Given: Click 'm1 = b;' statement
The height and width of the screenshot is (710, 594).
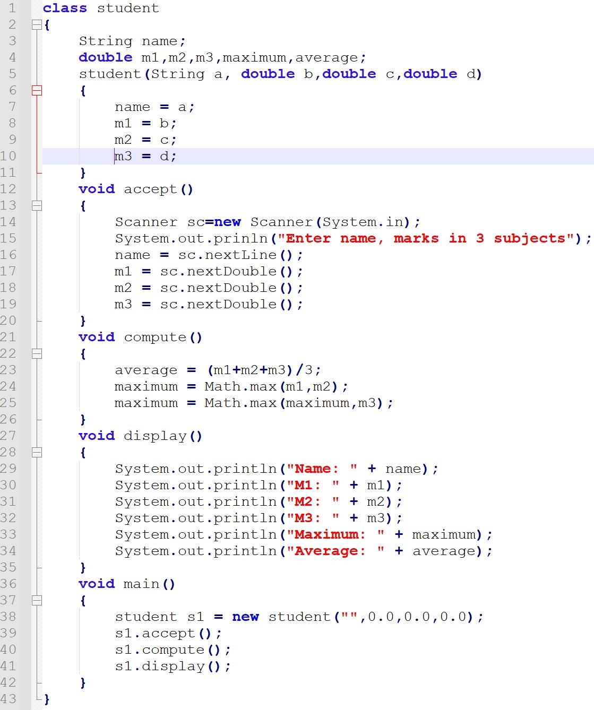Looking at the screenshot, I should pos(145,123).
